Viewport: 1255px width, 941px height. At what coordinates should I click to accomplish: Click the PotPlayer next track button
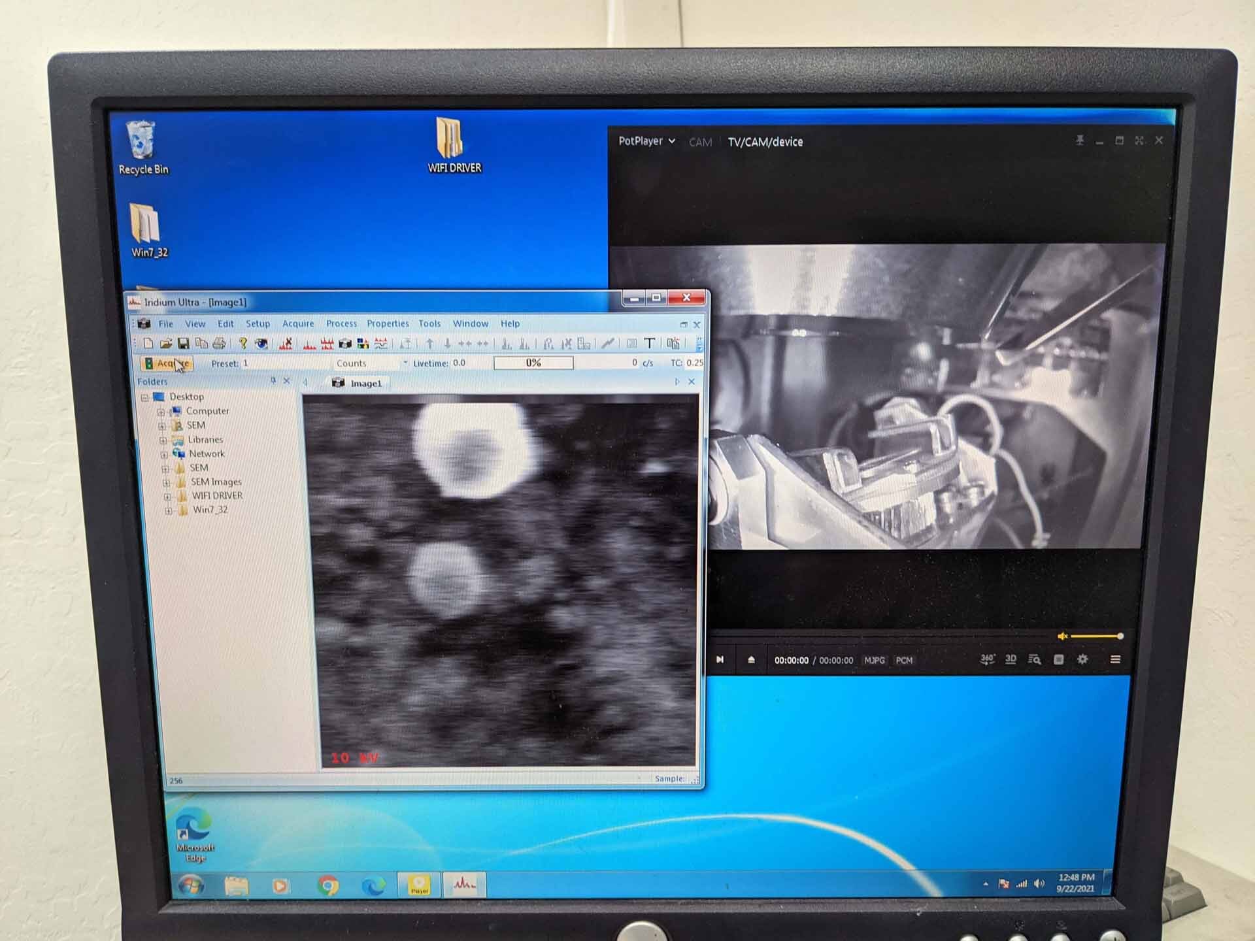[x=720, y=660]
